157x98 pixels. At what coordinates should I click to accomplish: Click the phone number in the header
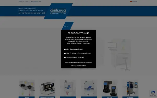[x=24, y=2]
